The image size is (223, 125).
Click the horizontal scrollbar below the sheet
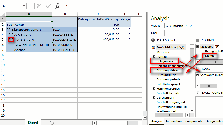pyautogui.click(x=117, y=123)
